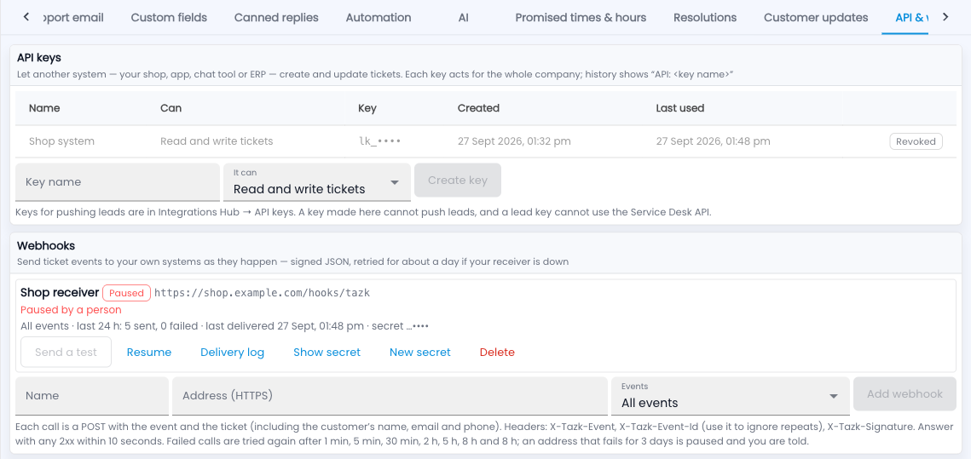Viewport: 971px width, 459px height.
Task: Click the 'All events · last 24 h' delivery summary
Action: [x=225, y=326]
